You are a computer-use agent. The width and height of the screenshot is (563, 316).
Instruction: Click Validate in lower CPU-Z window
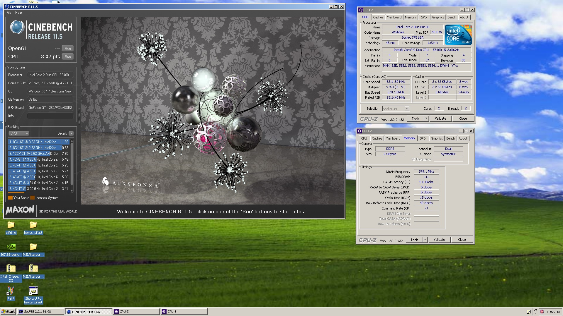(x=439, y=240)
